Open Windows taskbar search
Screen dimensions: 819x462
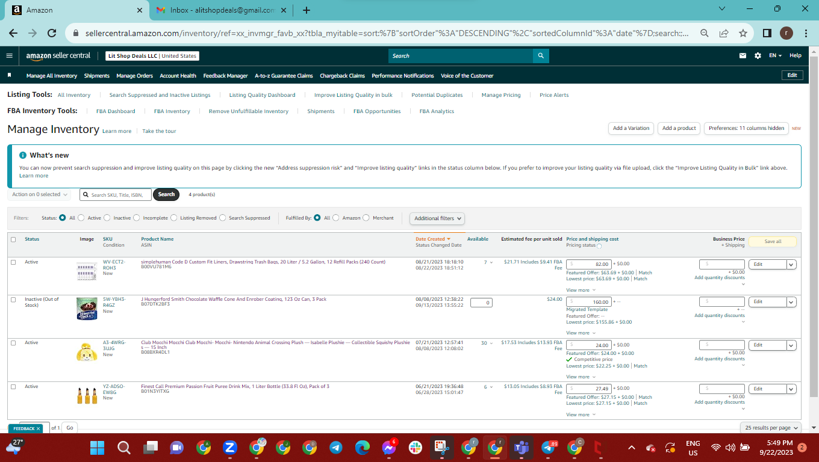[123, 448]
